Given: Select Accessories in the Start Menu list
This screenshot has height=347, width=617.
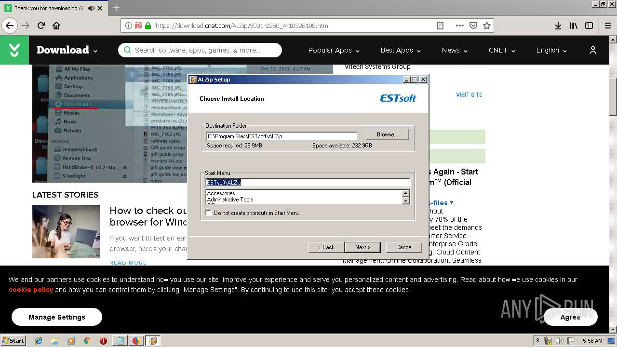Looking at the screenshot, I should [221, 193].
